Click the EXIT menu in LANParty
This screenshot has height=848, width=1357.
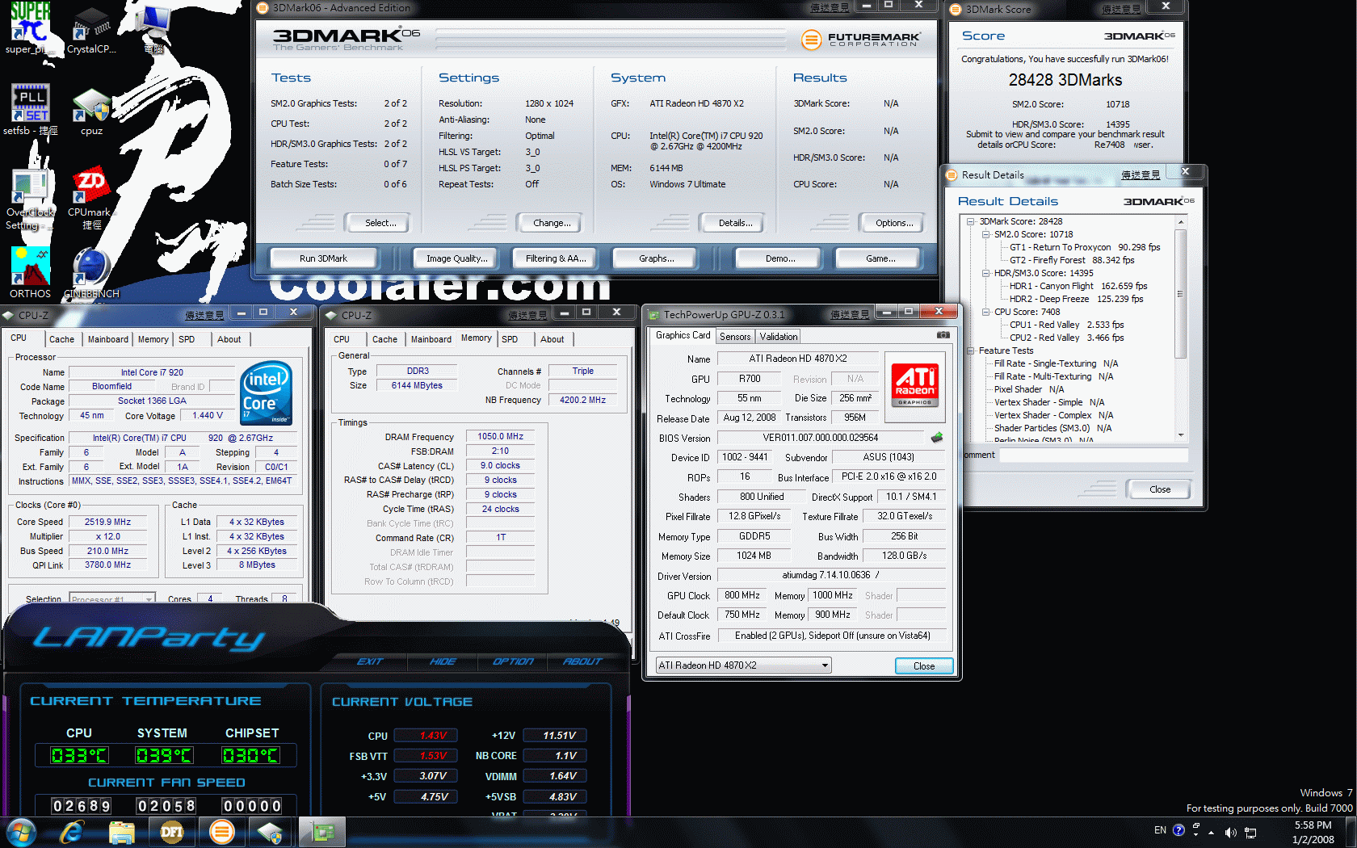(370, 661)
